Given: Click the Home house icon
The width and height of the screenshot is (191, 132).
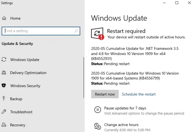Looking at the screenshot, I should click(x=4, y=18).
